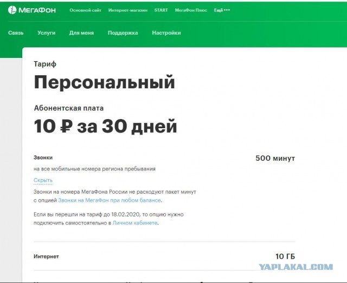Open the Связь menu item
Screen dimensions: 347x283
(16, 32)
